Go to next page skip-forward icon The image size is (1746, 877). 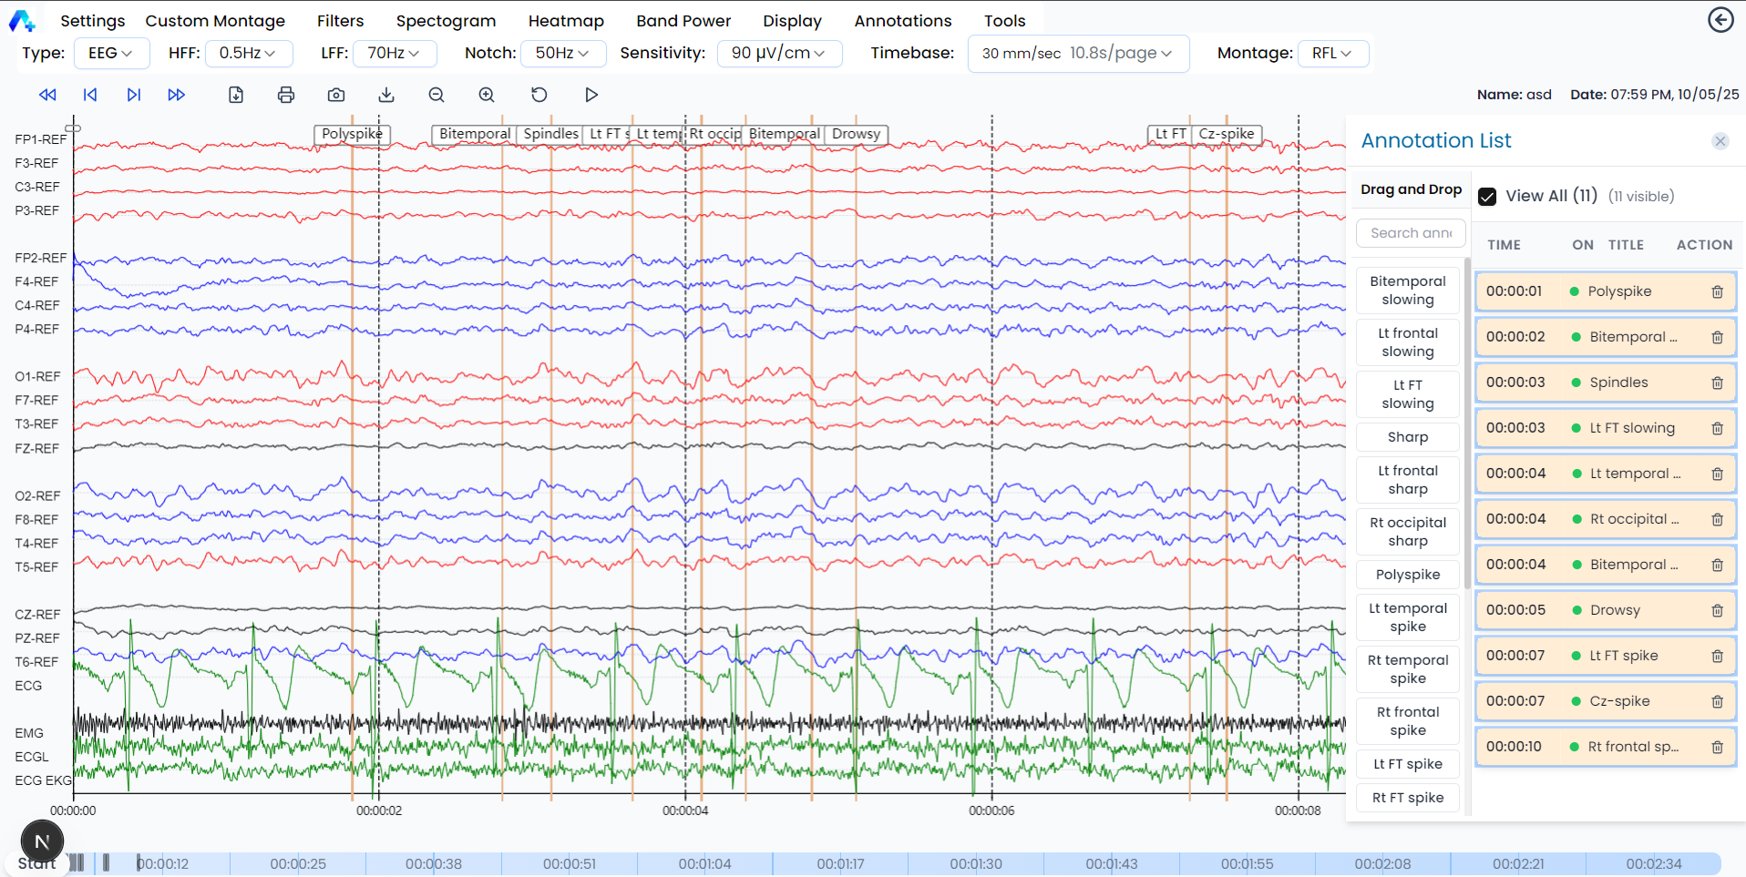pos(134,95)
